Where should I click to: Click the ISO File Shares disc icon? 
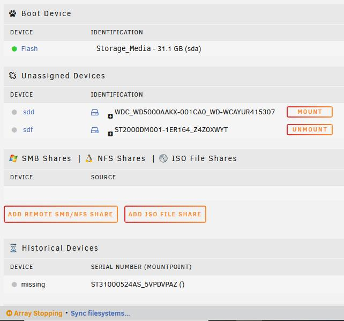pos(163,158)
